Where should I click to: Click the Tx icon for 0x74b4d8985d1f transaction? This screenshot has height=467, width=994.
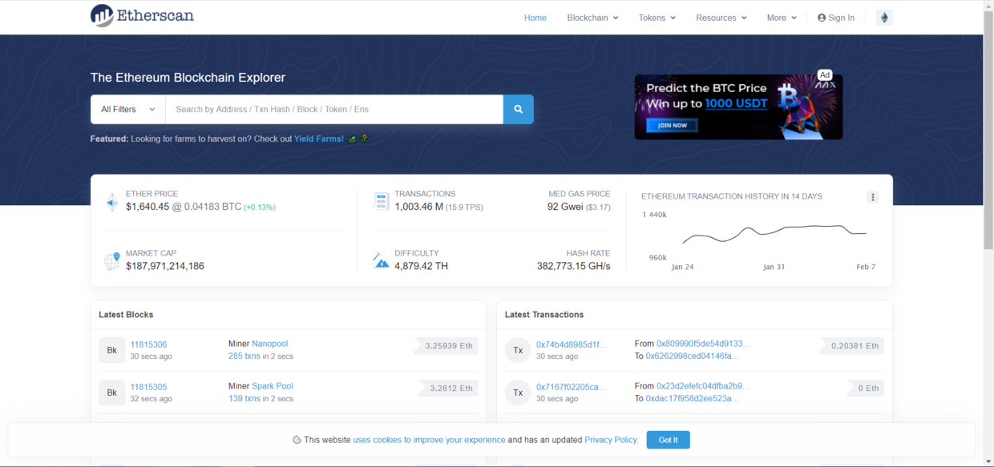tap(518, 350)
